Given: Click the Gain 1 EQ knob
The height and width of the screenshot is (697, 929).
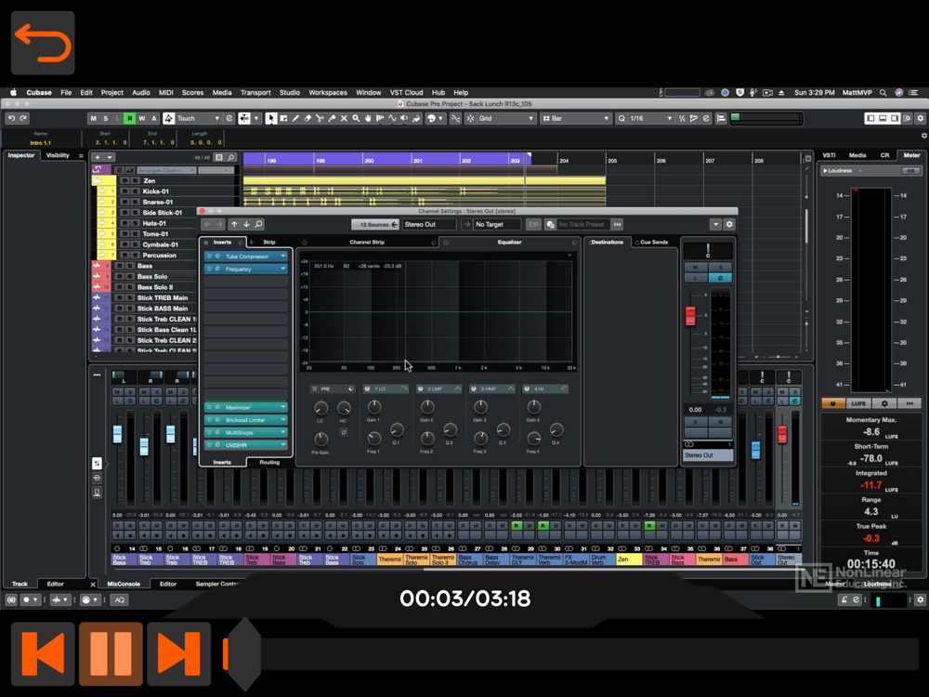Looking at the screenshot, I should 373,407.
